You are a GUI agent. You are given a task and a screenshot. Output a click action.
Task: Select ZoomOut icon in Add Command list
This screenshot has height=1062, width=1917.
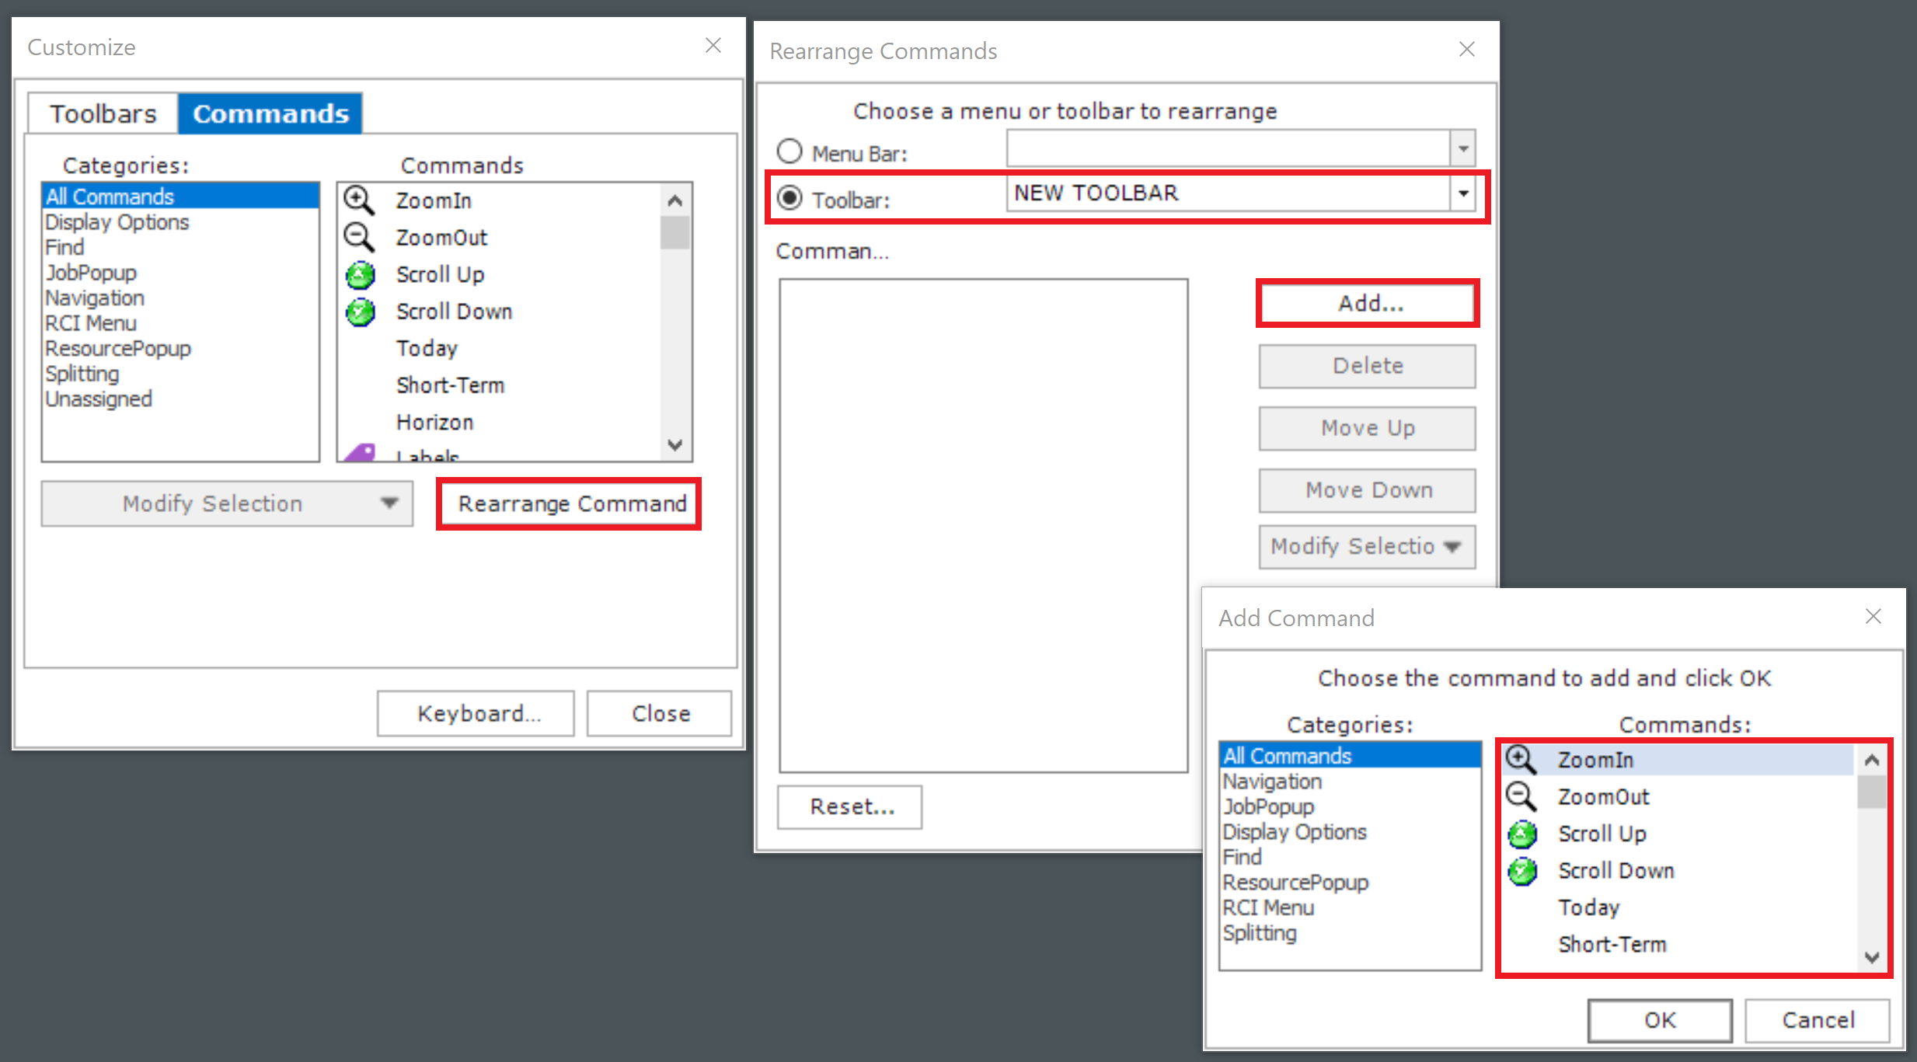pyautogui.click(x=1521, y=796)
